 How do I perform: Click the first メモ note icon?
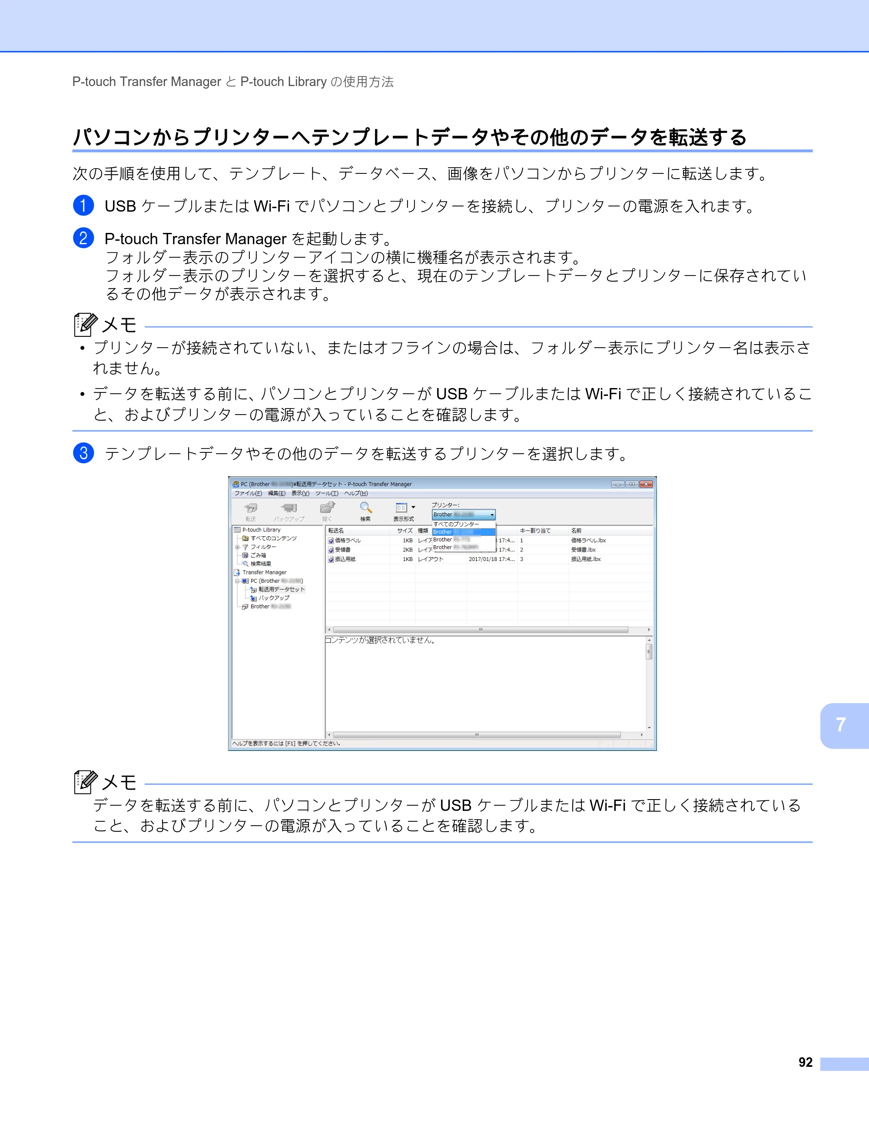(85, 324)
